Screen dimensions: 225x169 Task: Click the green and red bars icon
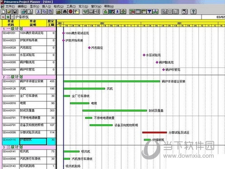tap(132, 12)
